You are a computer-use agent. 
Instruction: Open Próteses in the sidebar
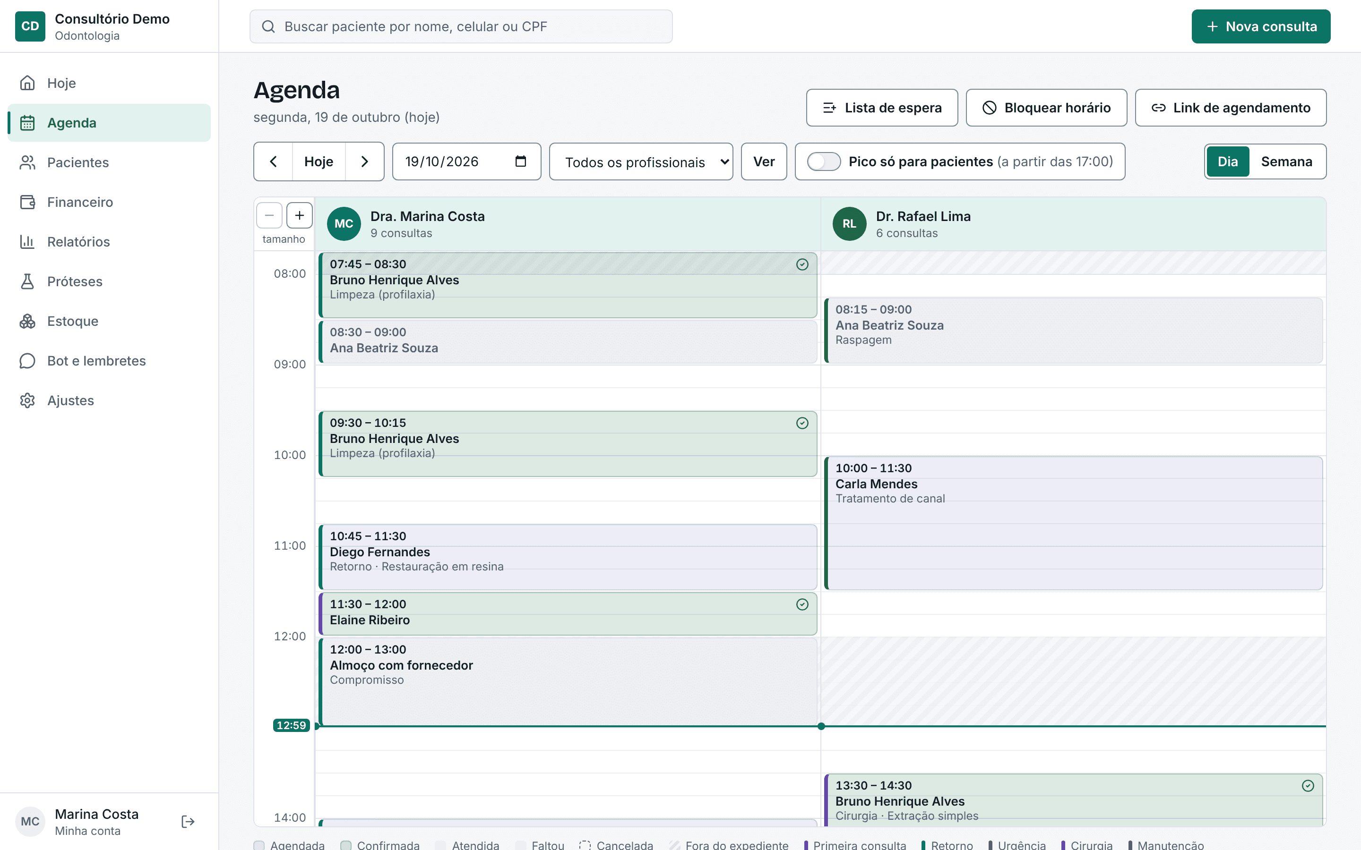coord(109,281)
